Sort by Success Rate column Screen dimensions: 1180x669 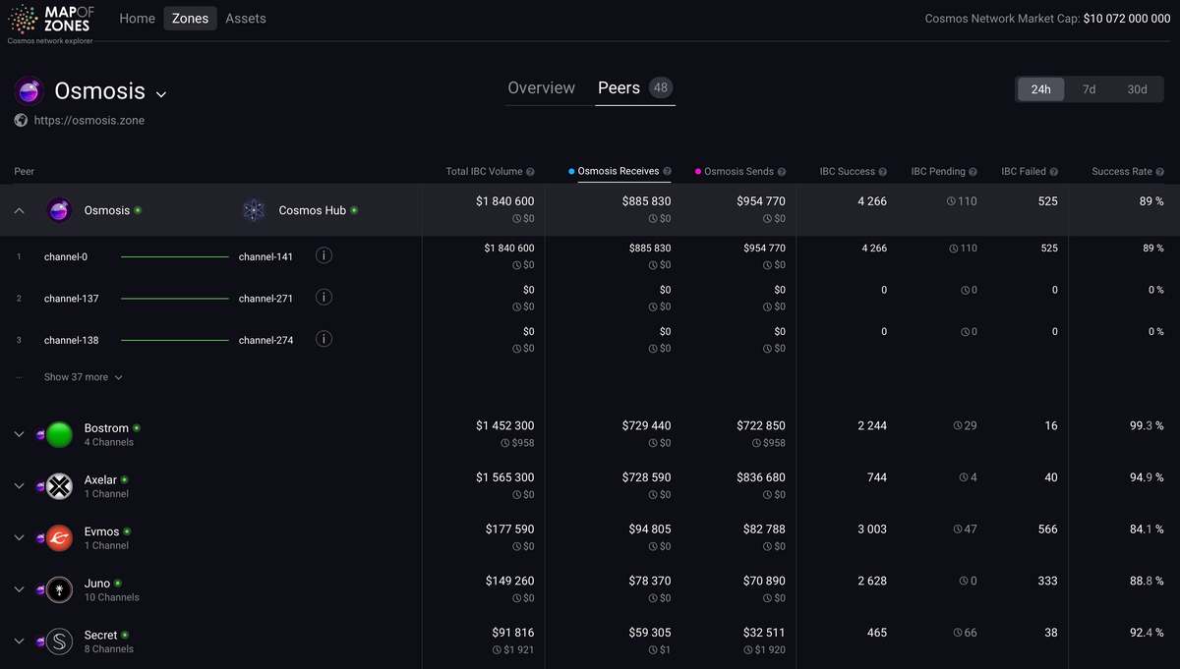click(1122, 172)
